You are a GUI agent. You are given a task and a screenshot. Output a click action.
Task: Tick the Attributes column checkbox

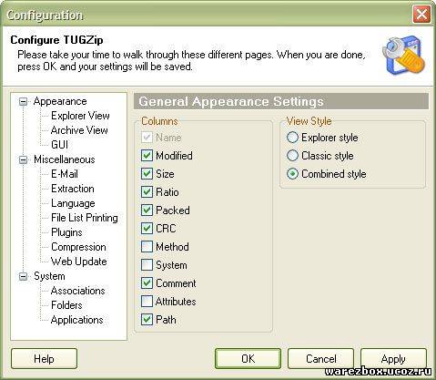147,302
